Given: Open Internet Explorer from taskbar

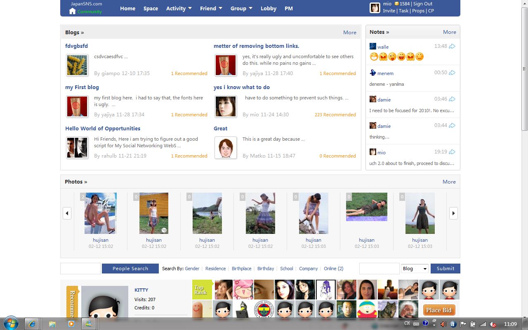Looking at the screenshot, I should [32, 324].
